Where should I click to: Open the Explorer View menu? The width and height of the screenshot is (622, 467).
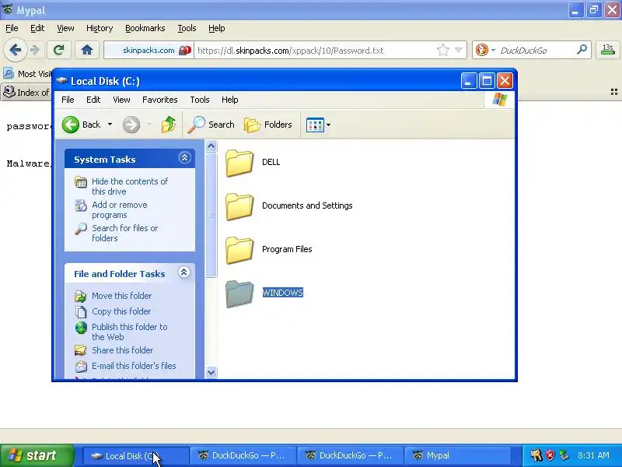point(121,100)
